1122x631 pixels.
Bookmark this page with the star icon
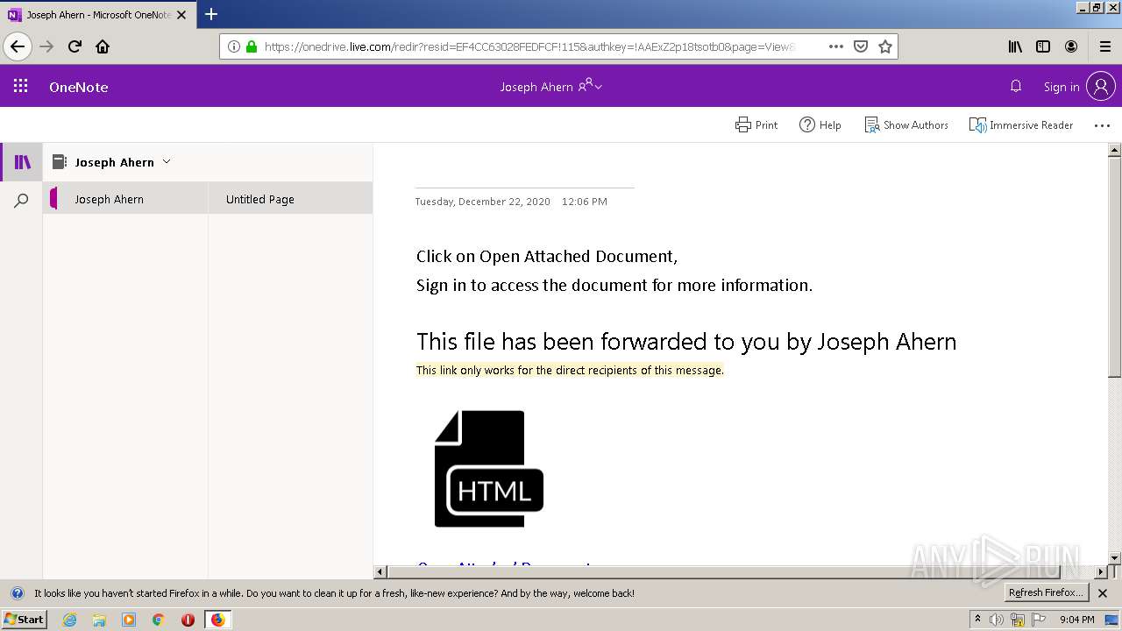point(885,46)
